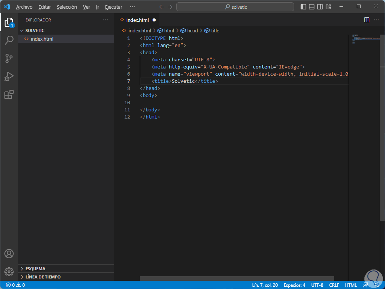Open the Manage gear settings menu
The image size is (385, 289).
coord(9,271)
